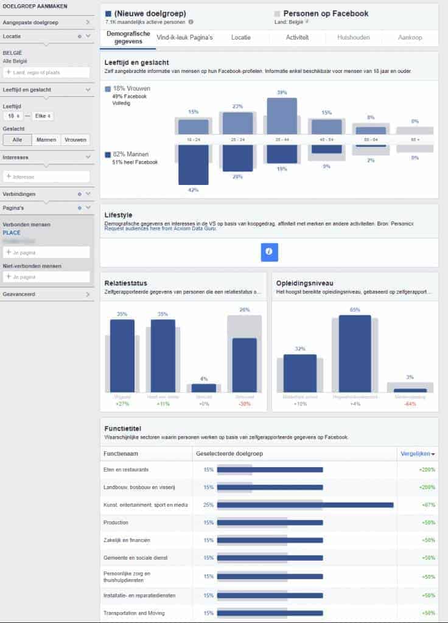This screenshot has width=448, height=623.
Task: Select Alle gender option
Action: (x=17, y=140)
